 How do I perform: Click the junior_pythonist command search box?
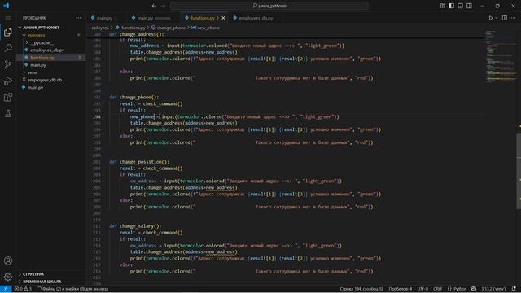coord(269,6)
